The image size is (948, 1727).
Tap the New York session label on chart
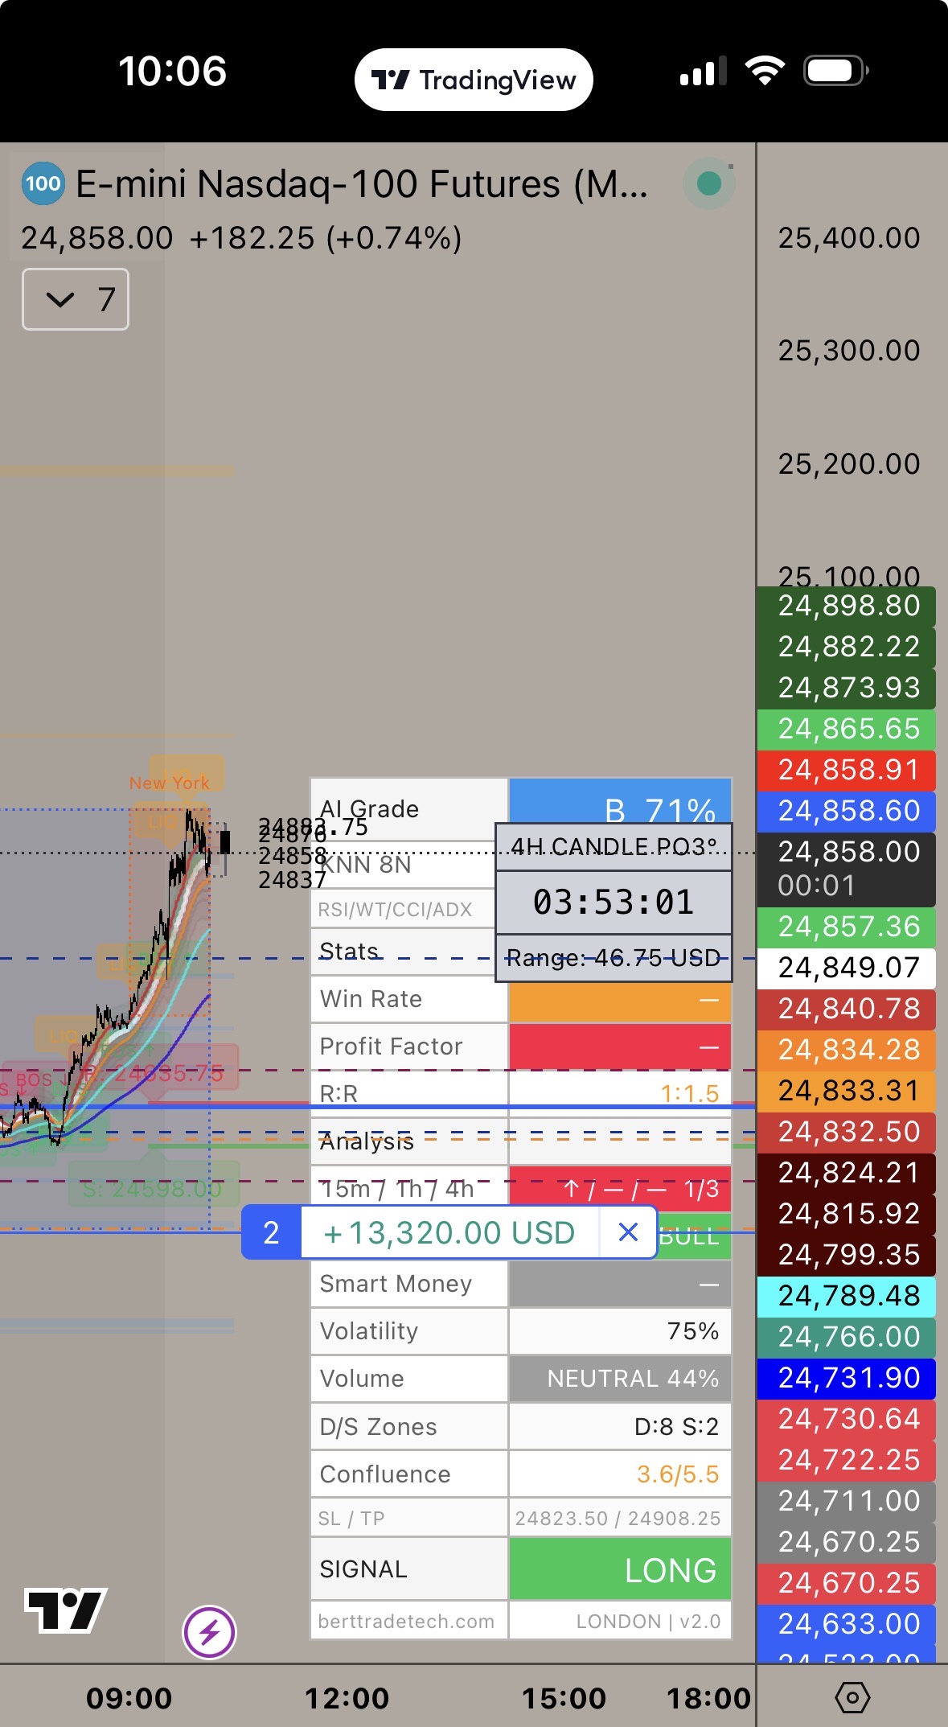(x=170, y=783)
